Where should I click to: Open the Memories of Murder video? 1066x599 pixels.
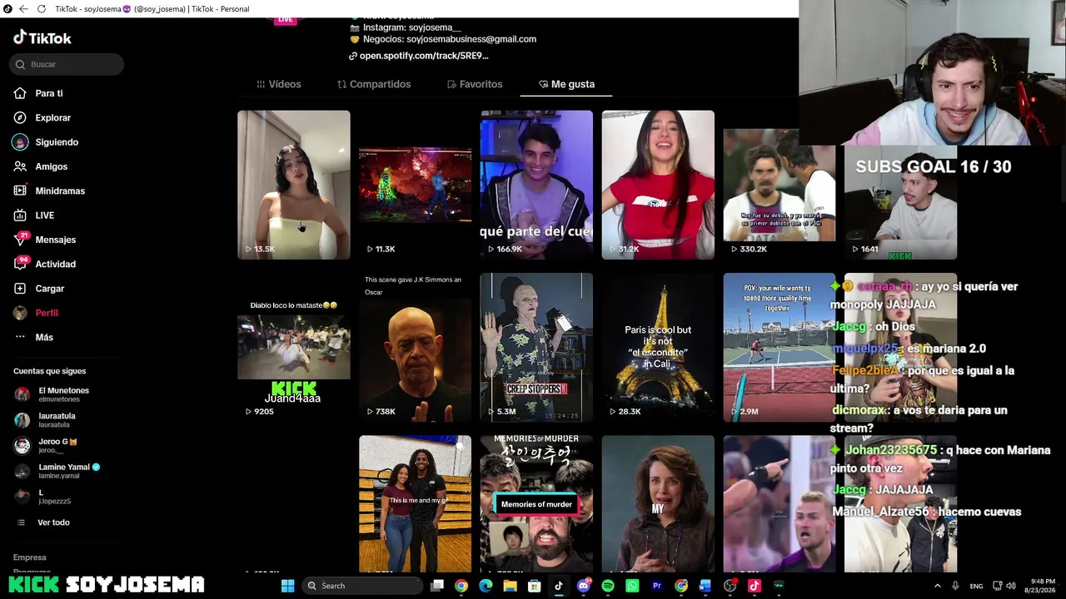point(536,504)
